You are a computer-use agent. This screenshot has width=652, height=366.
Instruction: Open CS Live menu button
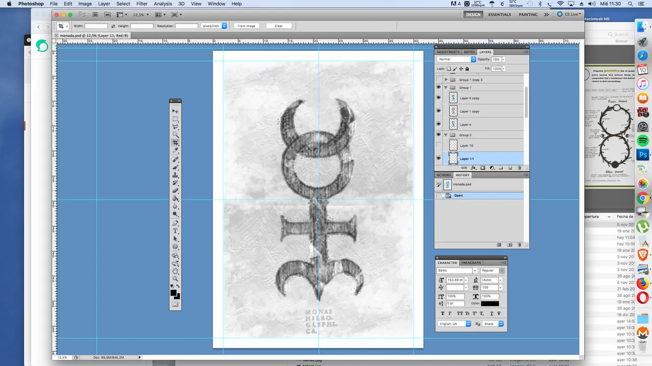[x=569, y=14]
